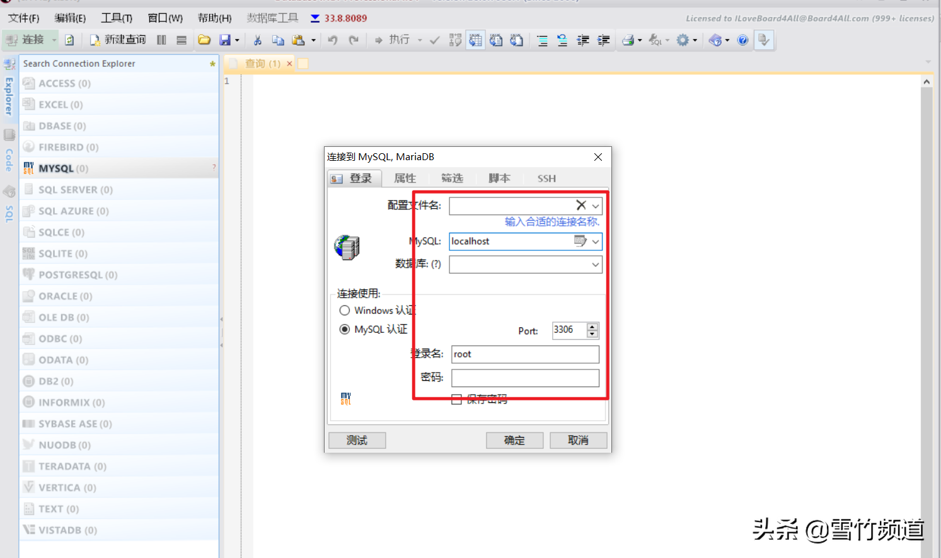Click the cancel button in dialog

click(578, 440)
